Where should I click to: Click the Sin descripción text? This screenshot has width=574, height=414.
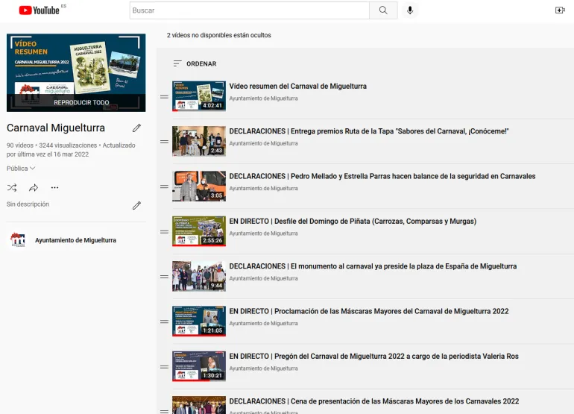(28, 204)
